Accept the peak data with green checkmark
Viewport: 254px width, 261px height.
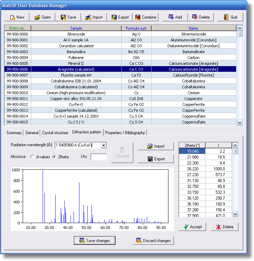click(x=192, y=227)
